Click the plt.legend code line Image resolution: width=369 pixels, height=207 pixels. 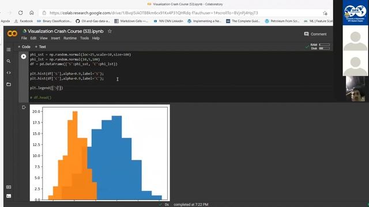tap(47, 88)
